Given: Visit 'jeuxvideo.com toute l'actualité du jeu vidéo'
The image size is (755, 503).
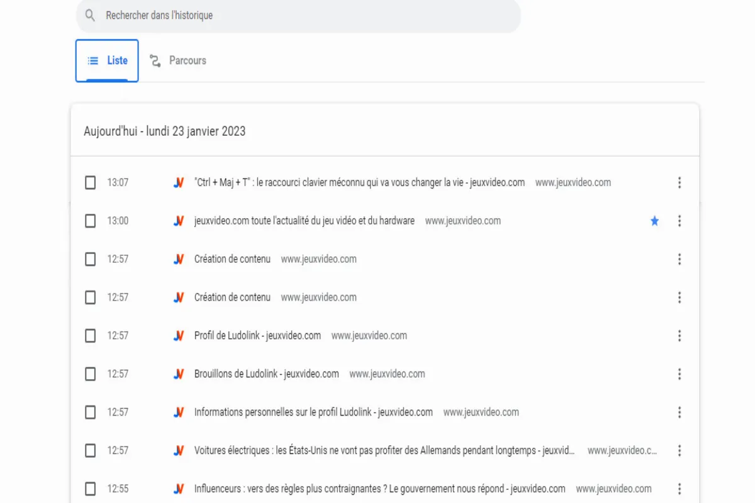Looking at the screenshot, I should coord(304,221).
